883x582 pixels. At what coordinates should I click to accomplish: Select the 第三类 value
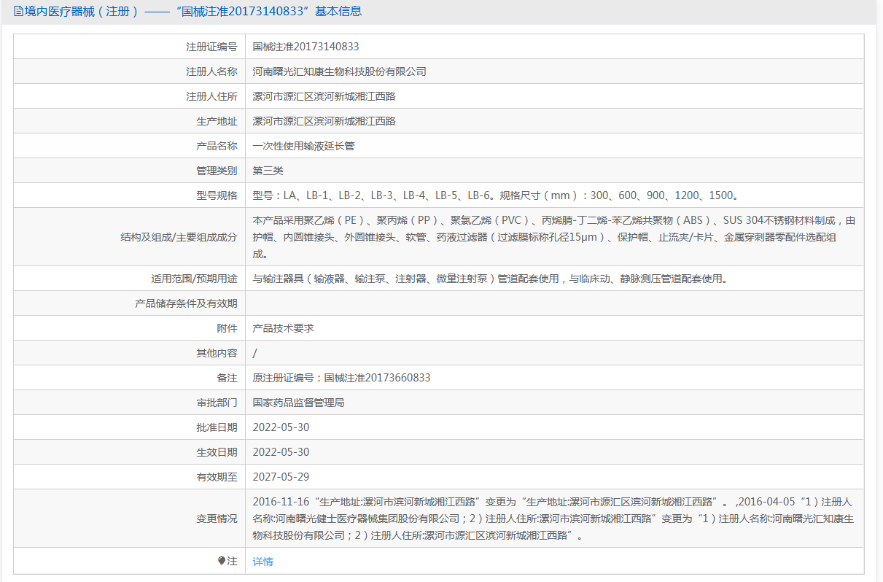268,171
